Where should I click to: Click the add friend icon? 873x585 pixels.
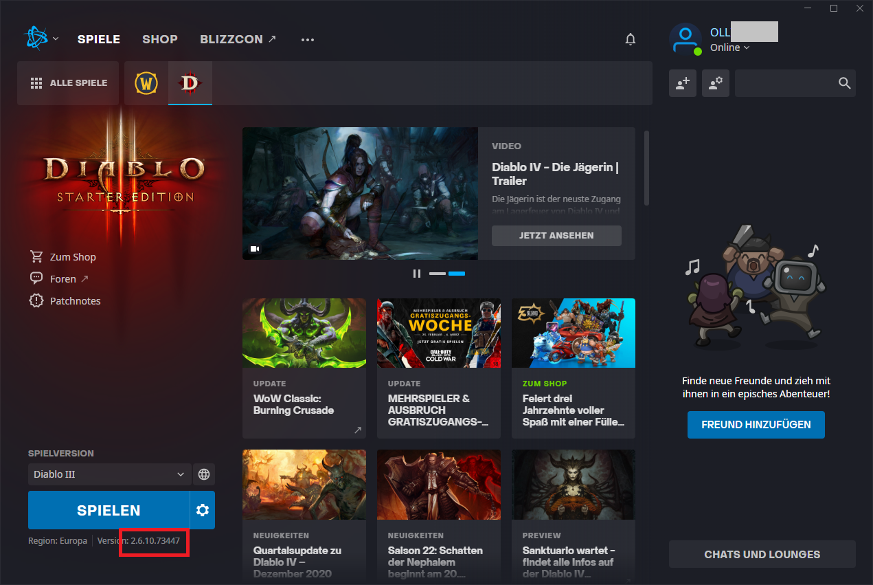(x=683, y=83)
